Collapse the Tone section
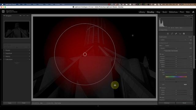196x110 pixels. pos(160,54)
